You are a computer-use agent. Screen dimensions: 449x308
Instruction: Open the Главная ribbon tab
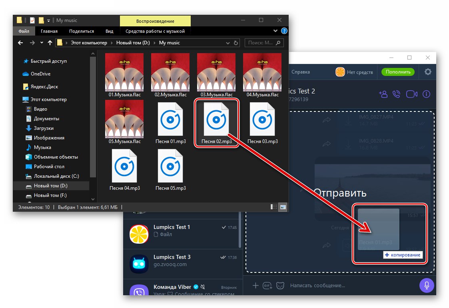point(49,31)
